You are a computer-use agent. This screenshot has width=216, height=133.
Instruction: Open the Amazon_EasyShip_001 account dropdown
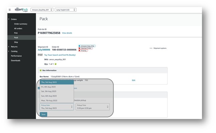point(42,10)
